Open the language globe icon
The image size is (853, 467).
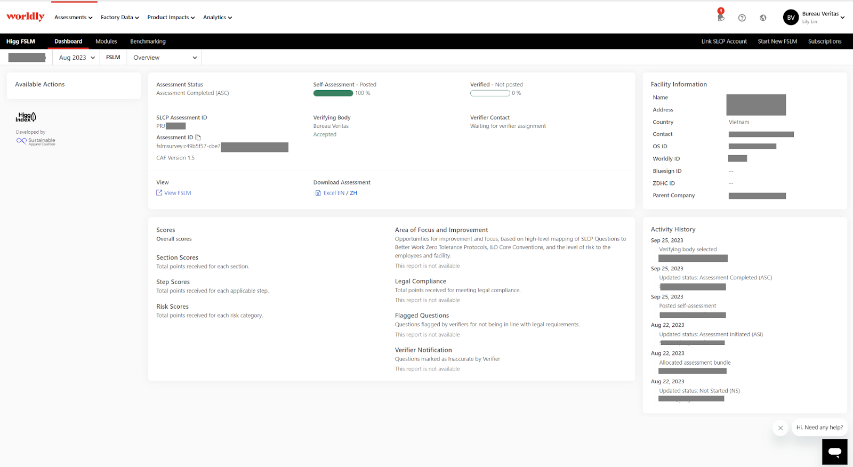point(763,18)
